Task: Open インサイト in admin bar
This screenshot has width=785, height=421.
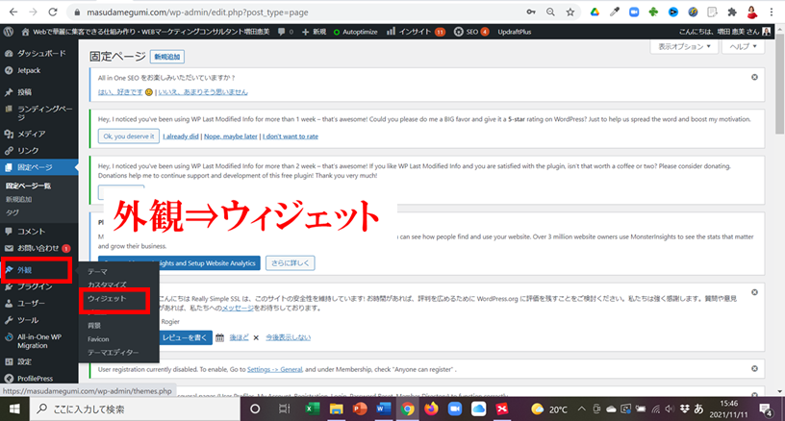Action: pyautogui.click(x=416, y=32)
